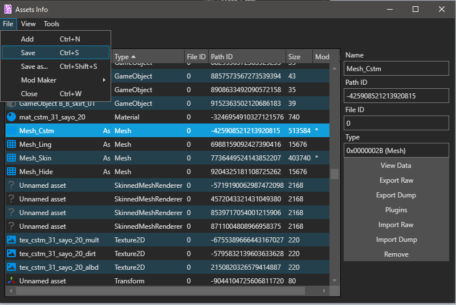The image size is (456, 305).
Task: Select the Mesh_Hide row name
Action: (x=36, y=171)
